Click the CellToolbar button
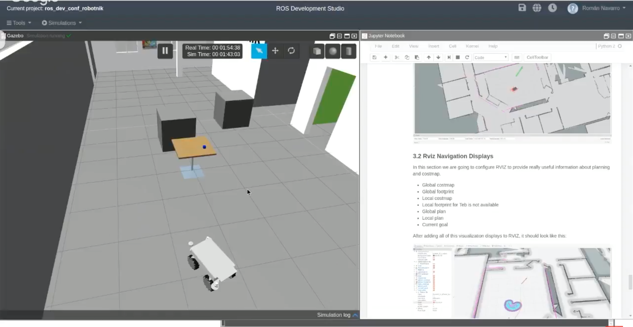Screen dimensions: 633x327 click(x=537, y=57)
